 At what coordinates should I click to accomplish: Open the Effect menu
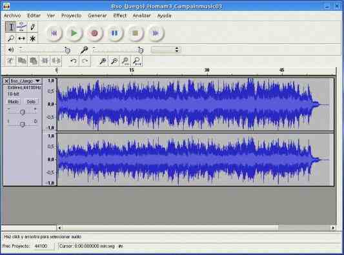click(x=120, y=15)
